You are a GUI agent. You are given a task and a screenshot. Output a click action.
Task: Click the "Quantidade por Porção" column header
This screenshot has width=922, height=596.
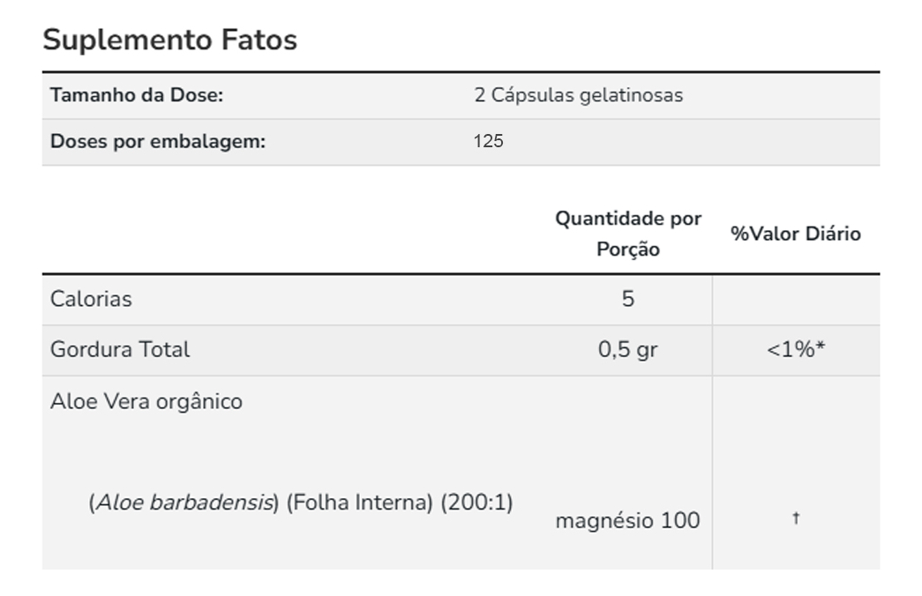click(628, 234)
